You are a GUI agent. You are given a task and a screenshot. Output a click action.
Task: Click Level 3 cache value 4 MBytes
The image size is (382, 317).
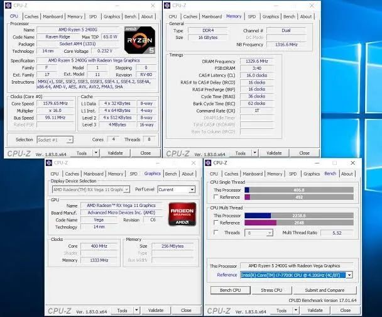pyautogui.click(x=117, y=125)
